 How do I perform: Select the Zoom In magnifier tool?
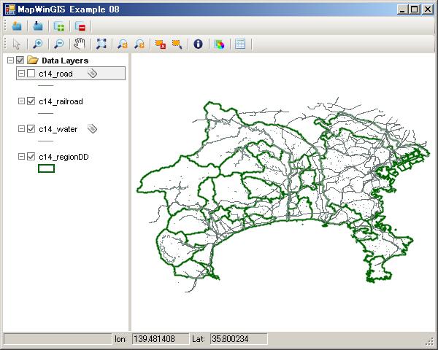[x=38, y=44]
